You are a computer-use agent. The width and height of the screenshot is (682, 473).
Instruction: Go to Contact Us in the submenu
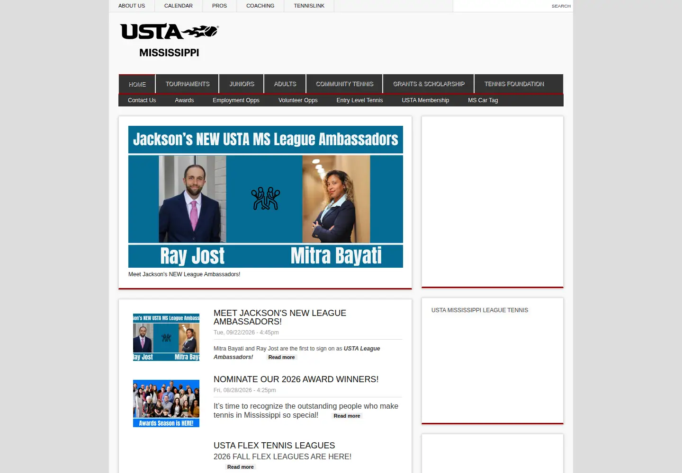point(142,100)
